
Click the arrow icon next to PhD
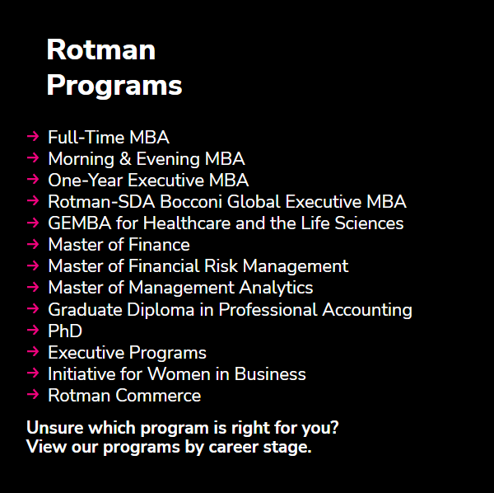(33, 331)
